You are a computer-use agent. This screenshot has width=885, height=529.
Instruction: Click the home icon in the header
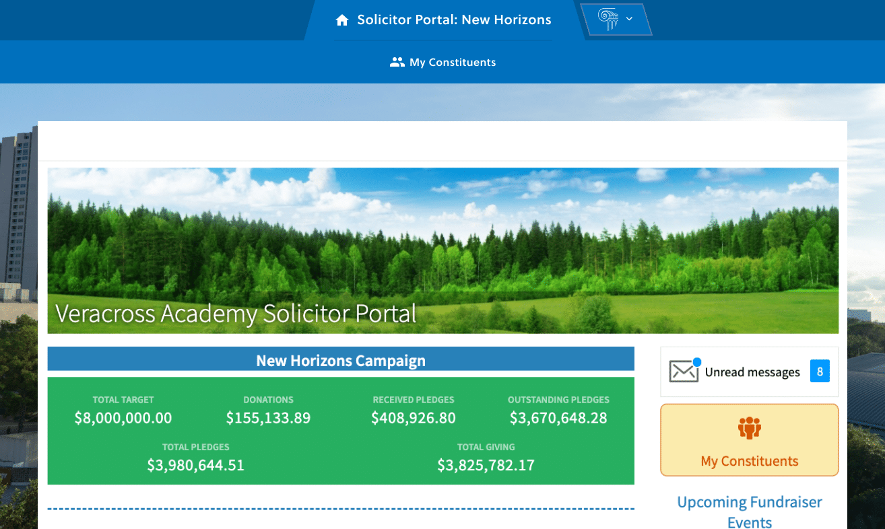tap(342, 20)
